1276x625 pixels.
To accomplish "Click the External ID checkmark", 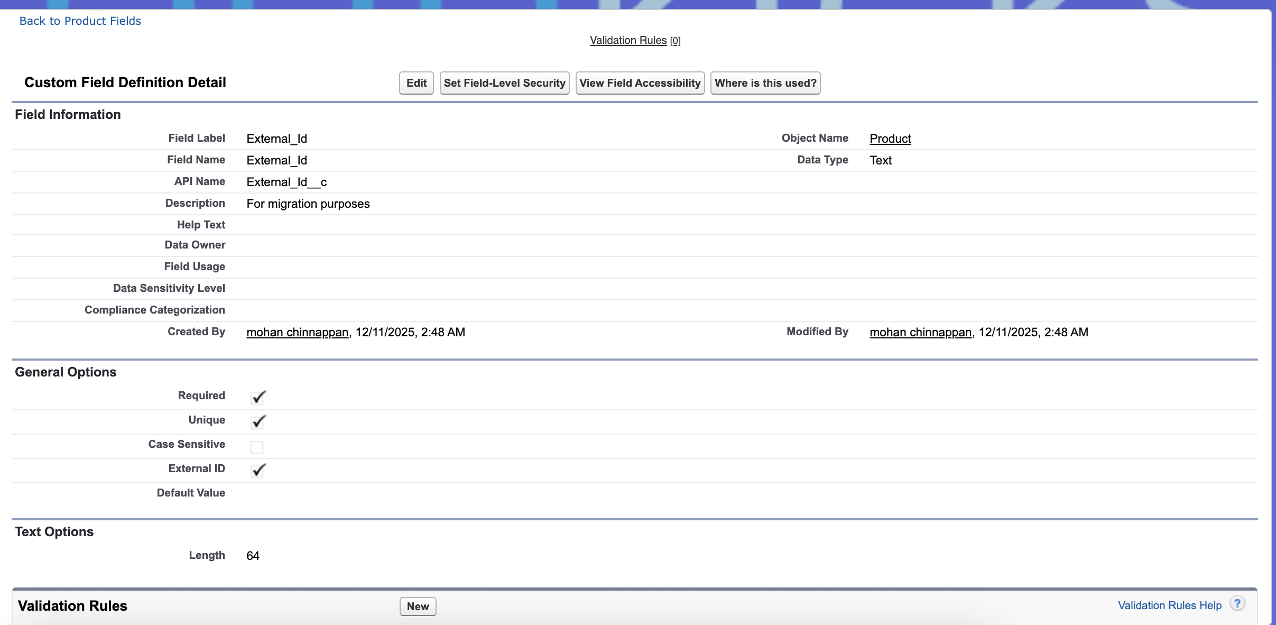I will pyautogui.click(x=258, y=470).
